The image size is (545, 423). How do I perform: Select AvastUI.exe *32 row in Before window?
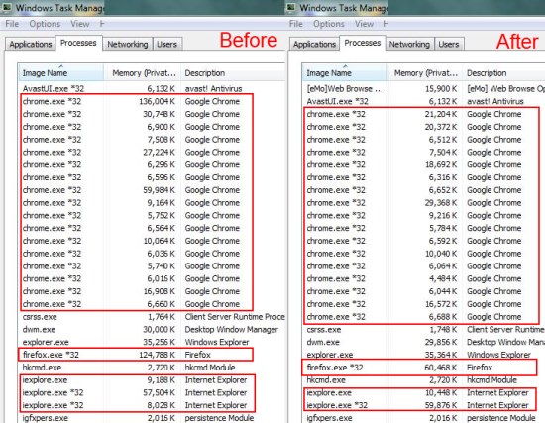tap(152, 88)
